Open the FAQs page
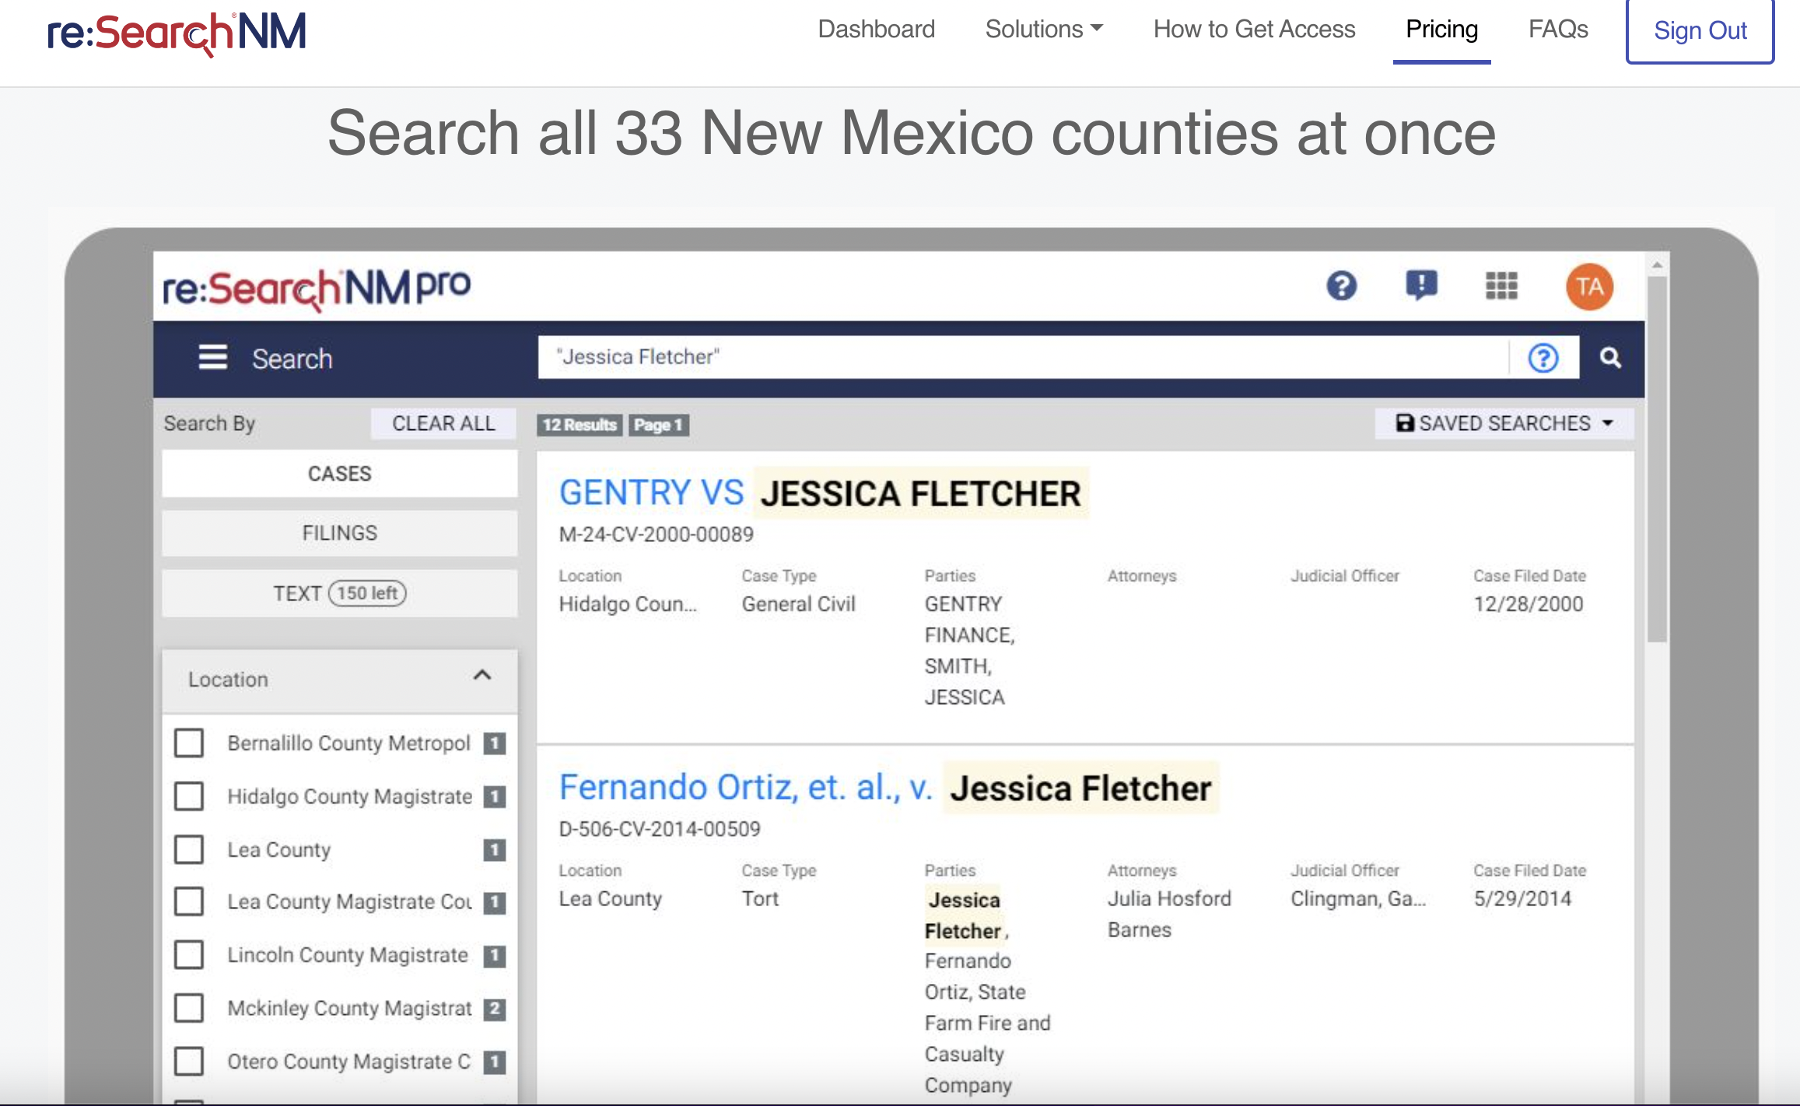Image resolution: width=1800 pixels, height=1106 pixels. coord(1558,30)
